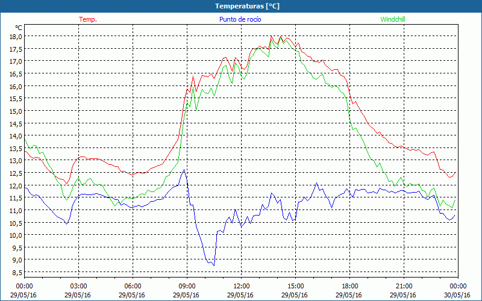482x301 pixels.
Task: Click the '12,0' y-axis value
Action: (x=16, y=185)
